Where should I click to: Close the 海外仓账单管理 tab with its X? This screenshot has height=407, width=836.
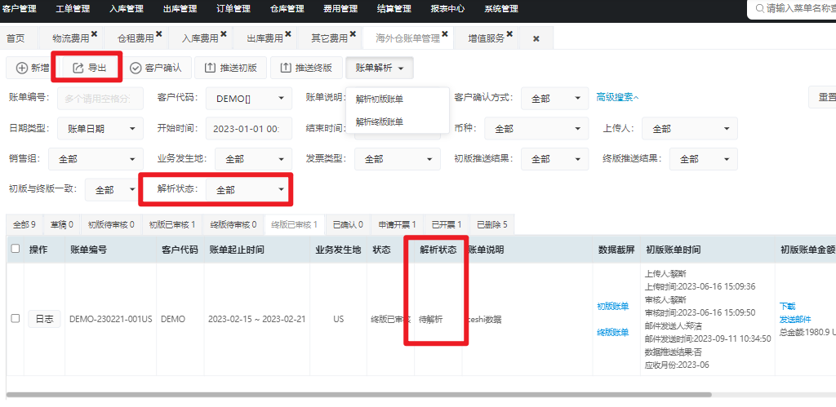coord(445,34)
